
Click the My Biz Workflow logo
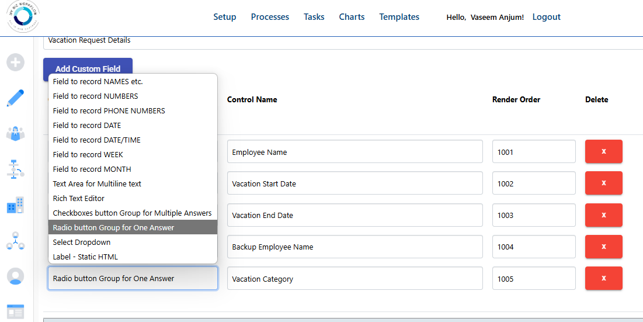[23, 16]
